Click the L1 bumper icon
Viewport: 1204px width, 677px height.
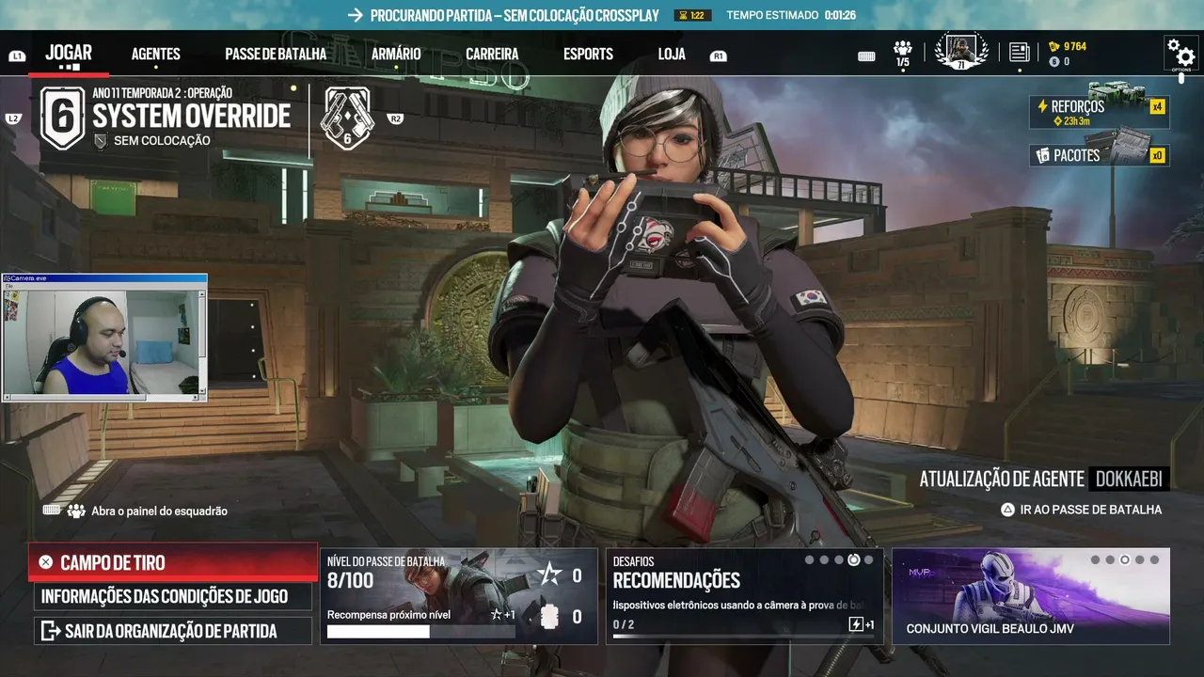17,56
